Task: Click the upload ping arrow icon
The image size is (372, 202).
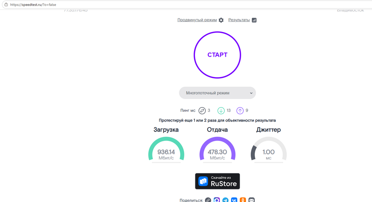Action: point(240,110)
